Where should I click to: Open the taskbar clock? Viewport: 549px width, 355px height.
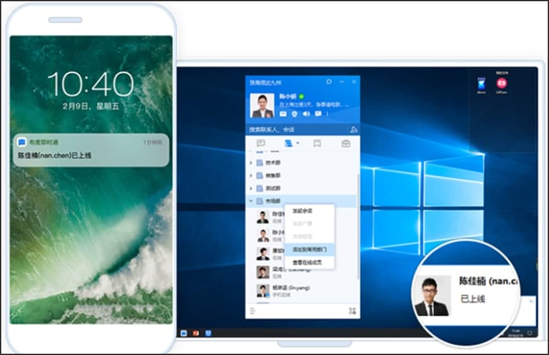516,333
